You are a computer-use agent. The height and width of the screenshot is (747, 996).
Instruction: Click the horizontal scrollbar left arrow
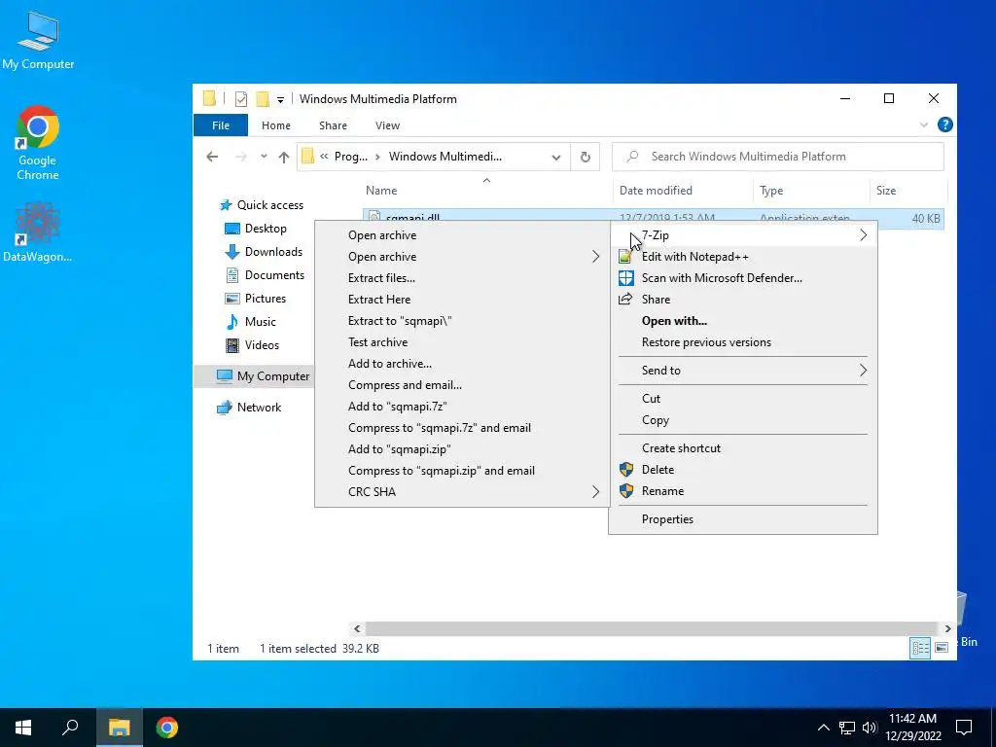coord(357,629)
